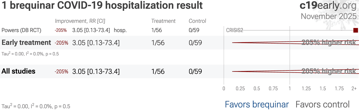Image resolution: width=359 pixels, height=110 pixels.
Task: Click the All studies summary heading
Action: (x=18, y=71)
